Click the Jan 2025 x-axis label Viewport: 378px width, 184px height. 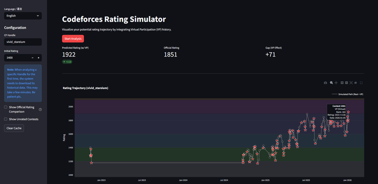[x=265, y=180]
